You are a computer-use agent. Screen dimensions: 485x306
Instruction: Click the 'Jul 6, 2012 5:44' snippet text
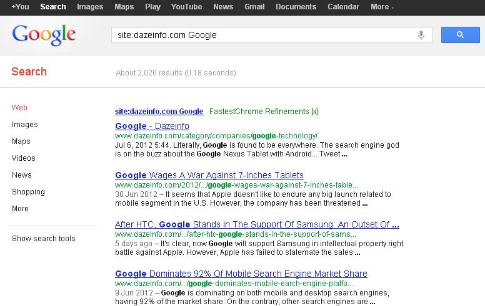(x=142, y=145)
